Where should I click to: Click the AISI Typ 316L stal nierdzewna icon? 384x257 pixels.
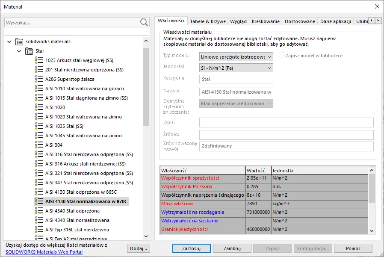[x=39, y=230]
